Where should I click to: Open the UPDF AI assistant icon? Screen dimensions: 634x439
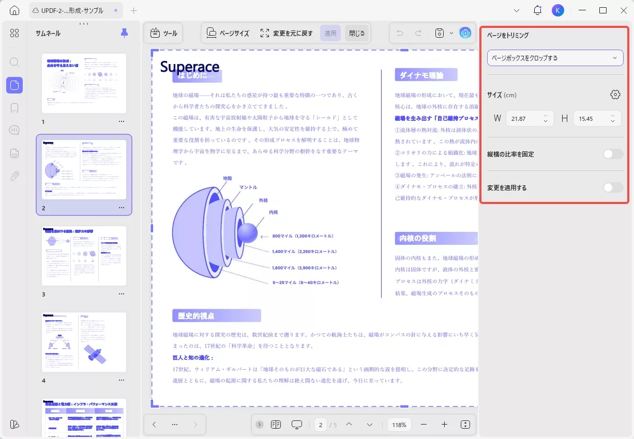point(465,33)
